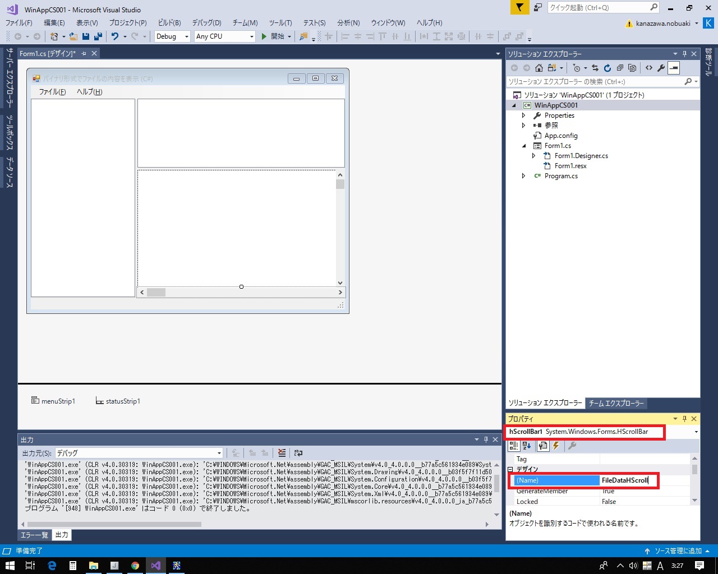Open the dropdown arrow next to 開始
The image size is (718, 574).
coord(289,36)
